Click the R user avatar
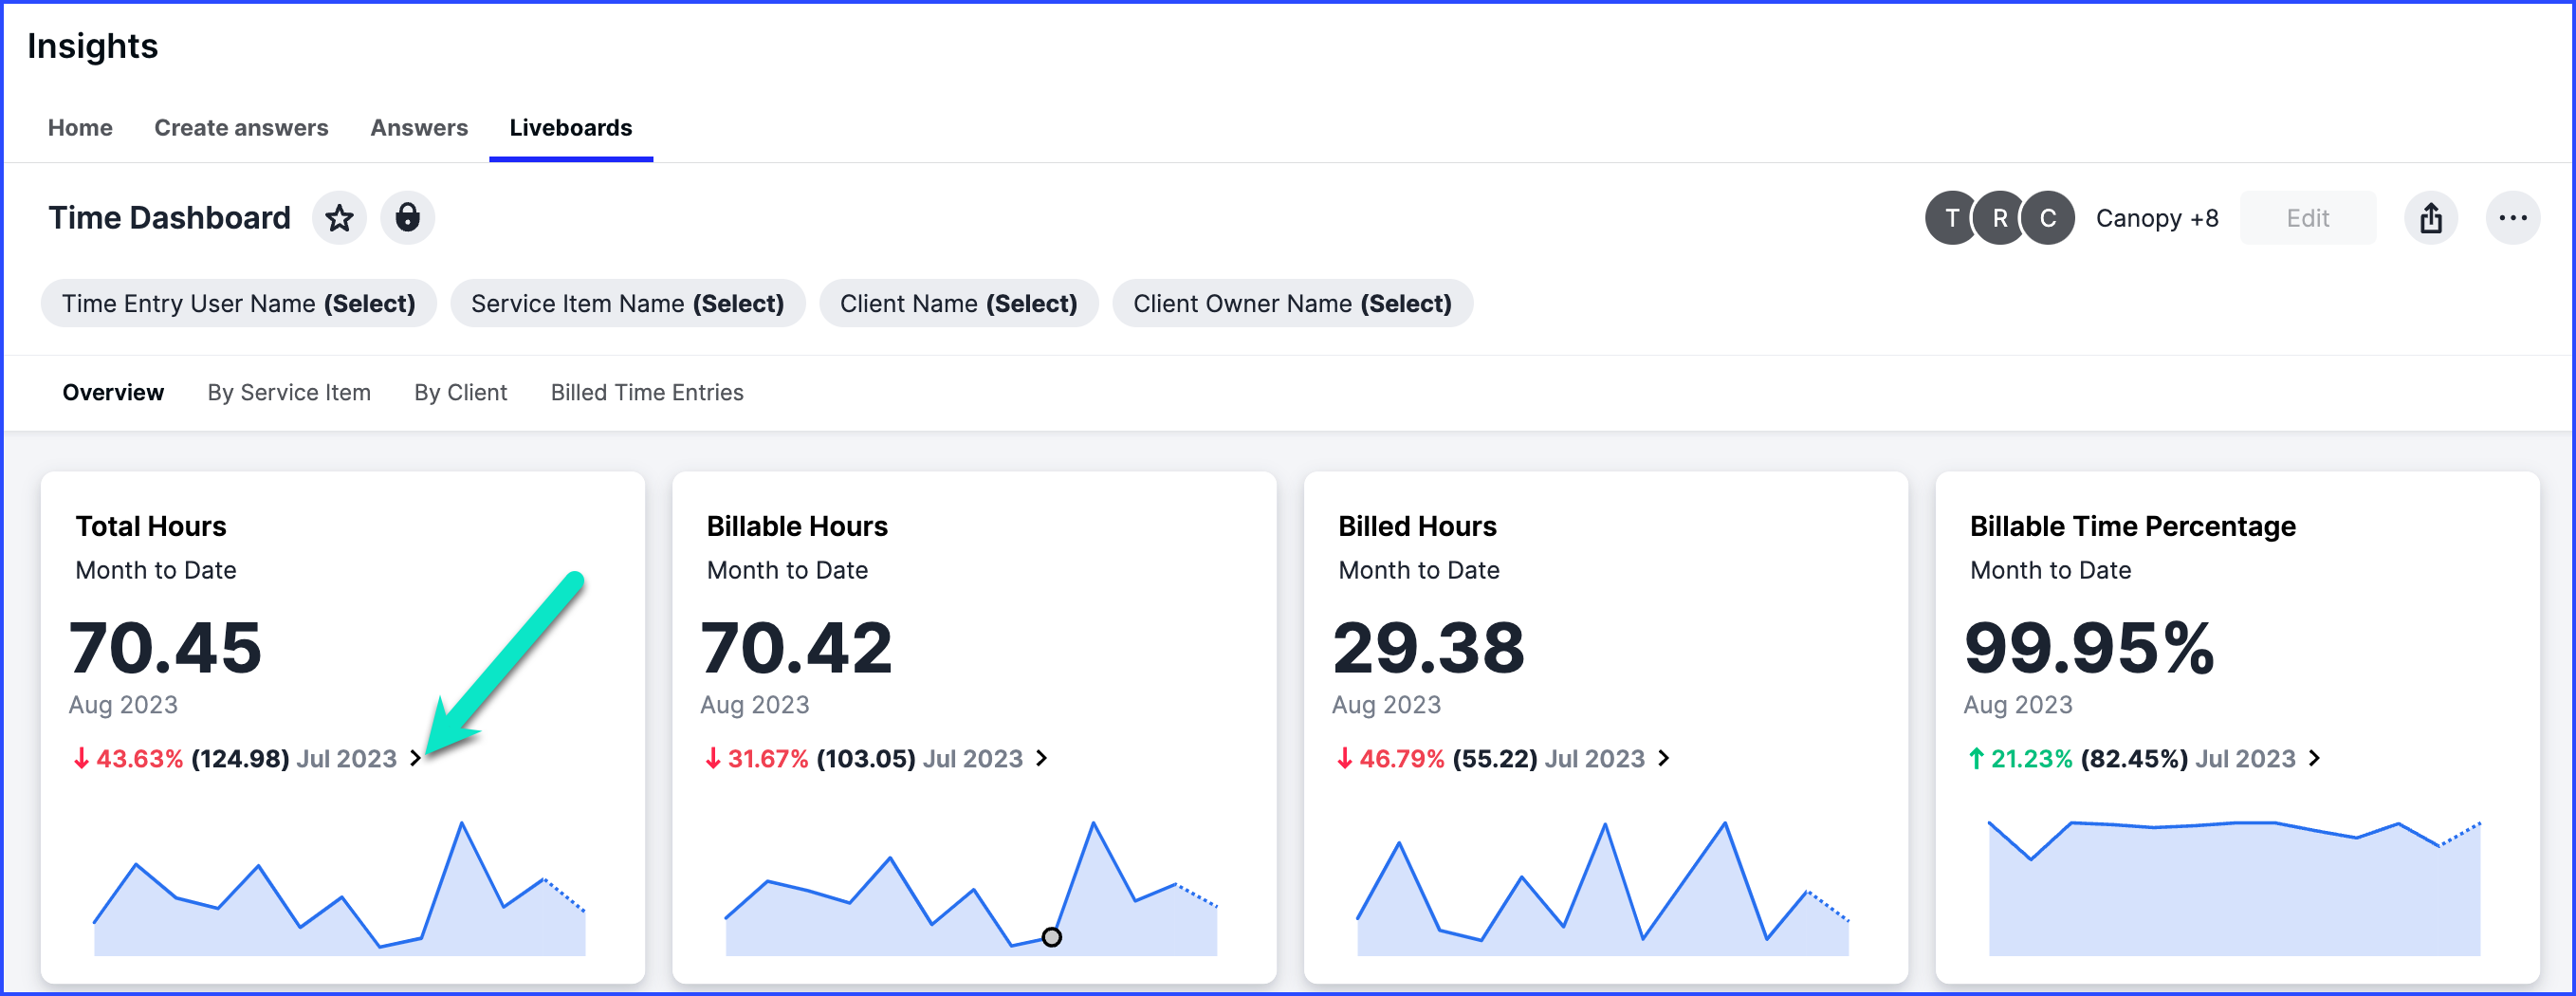 [x=1999, y=218]
